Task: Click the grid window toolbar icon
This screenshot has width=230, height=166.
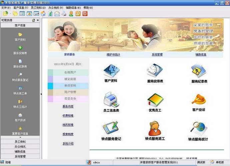Action: 22,14
